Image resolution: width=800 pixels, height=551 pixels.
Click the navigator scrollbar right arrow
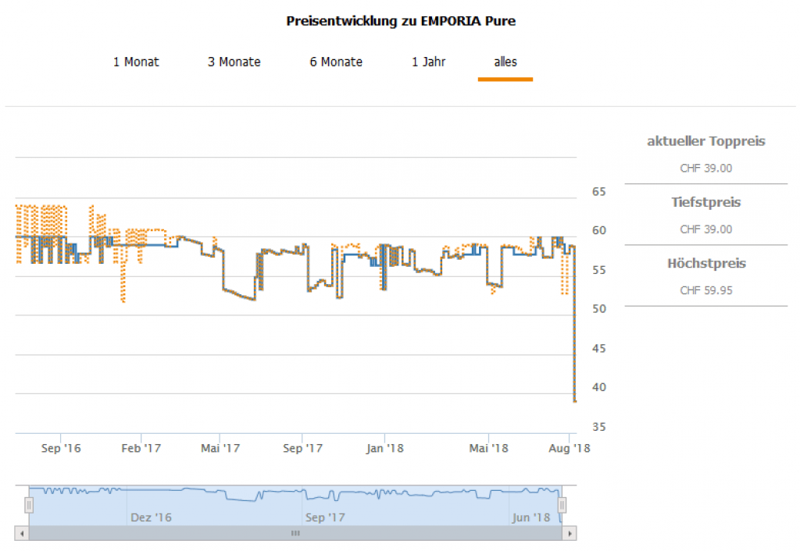coord(571,534)
